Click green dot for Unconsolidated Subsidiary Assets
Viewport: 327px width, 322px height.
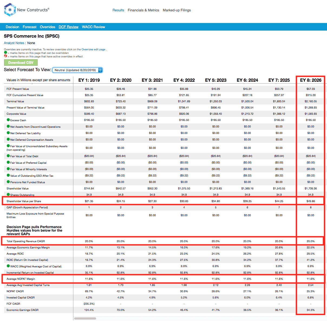click(x=8, y=146)
